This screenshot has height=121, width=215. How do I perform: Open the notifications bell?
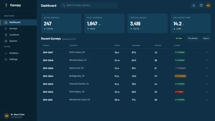click(194, 5)
